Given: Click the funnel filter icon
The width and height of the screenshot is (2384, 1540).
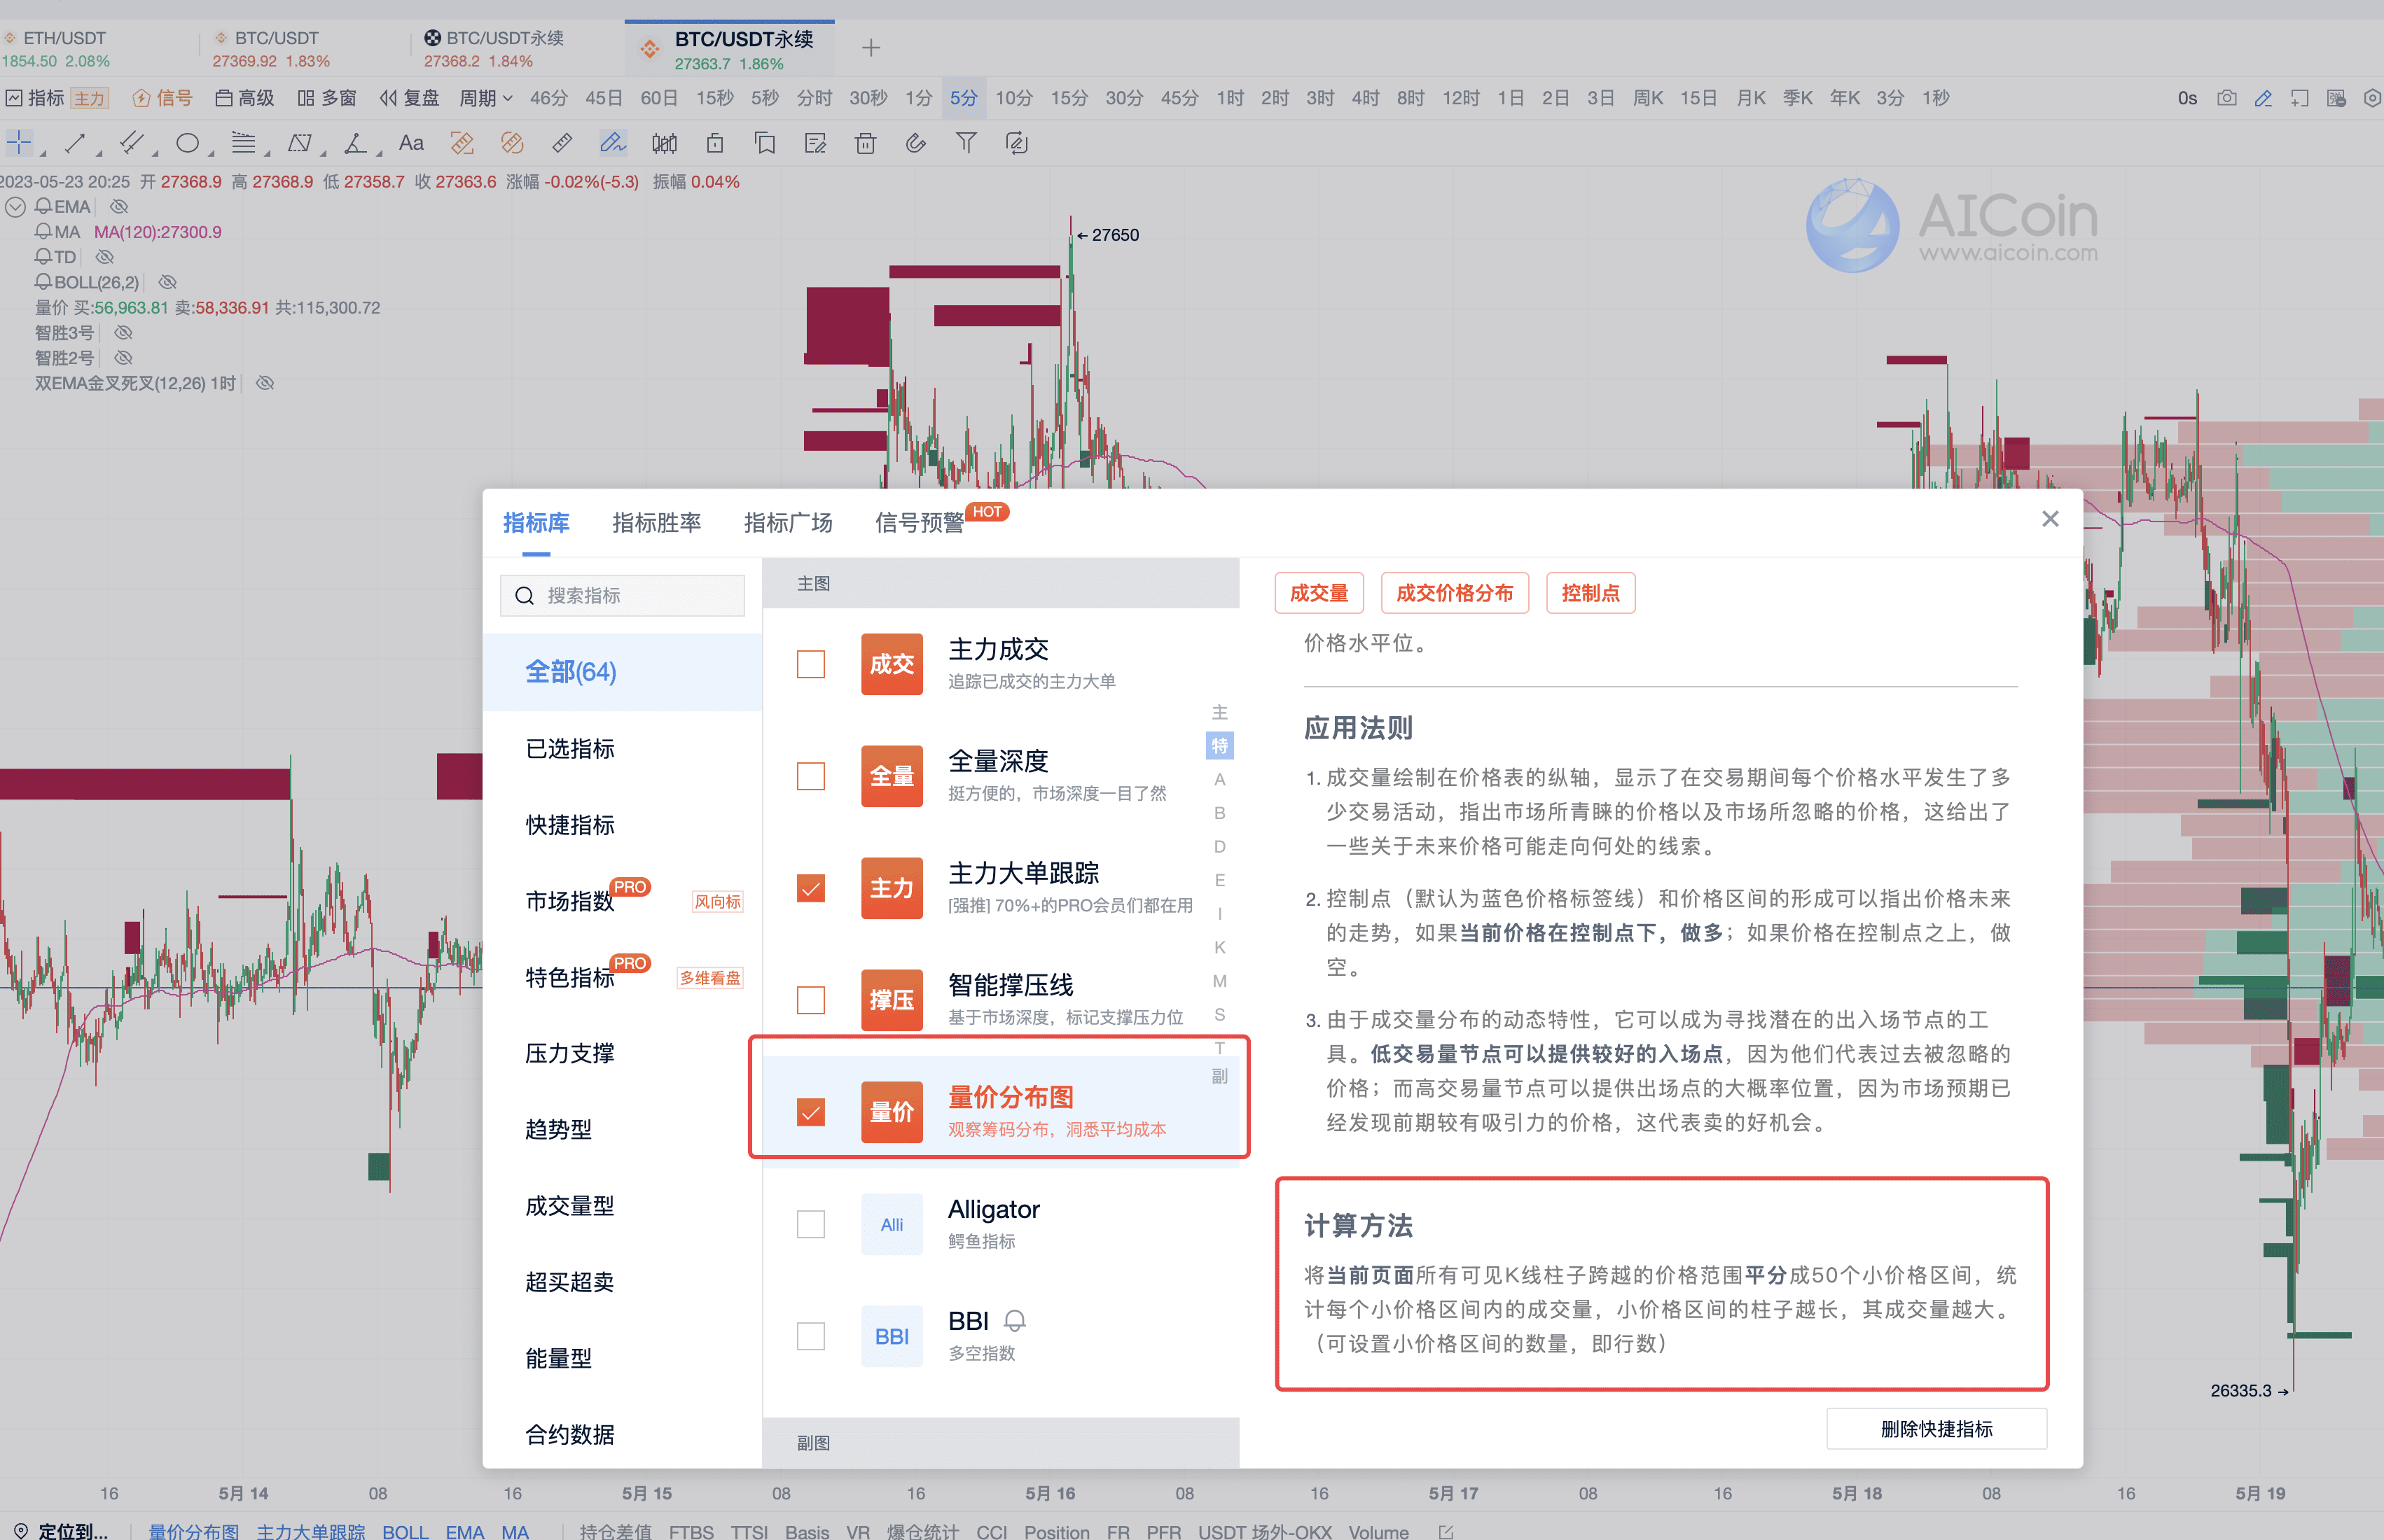Looking at the screenshot, I should point(965,143).
